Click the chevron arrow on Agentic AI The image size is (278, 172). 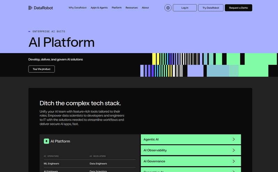click(x=234, y=139)
